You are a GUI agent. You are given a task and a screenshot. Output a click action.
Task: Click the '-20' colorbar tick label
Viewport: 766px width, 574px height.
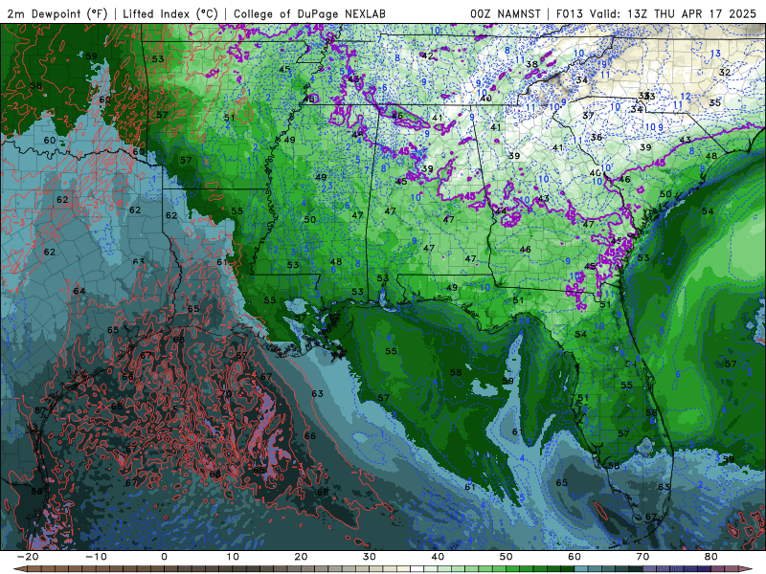pos(27,557)
